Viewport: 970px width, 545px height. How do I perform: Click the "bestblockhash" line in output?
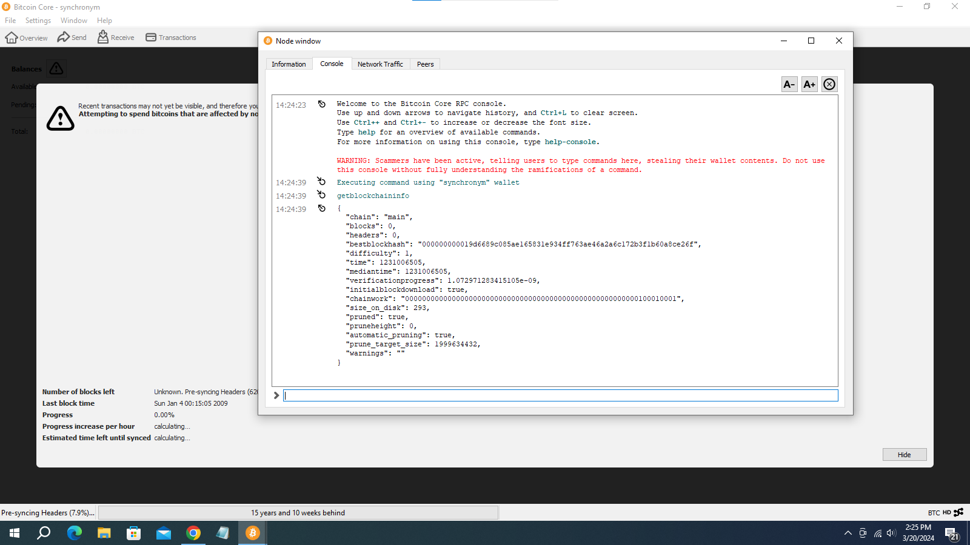click(523, 244)
